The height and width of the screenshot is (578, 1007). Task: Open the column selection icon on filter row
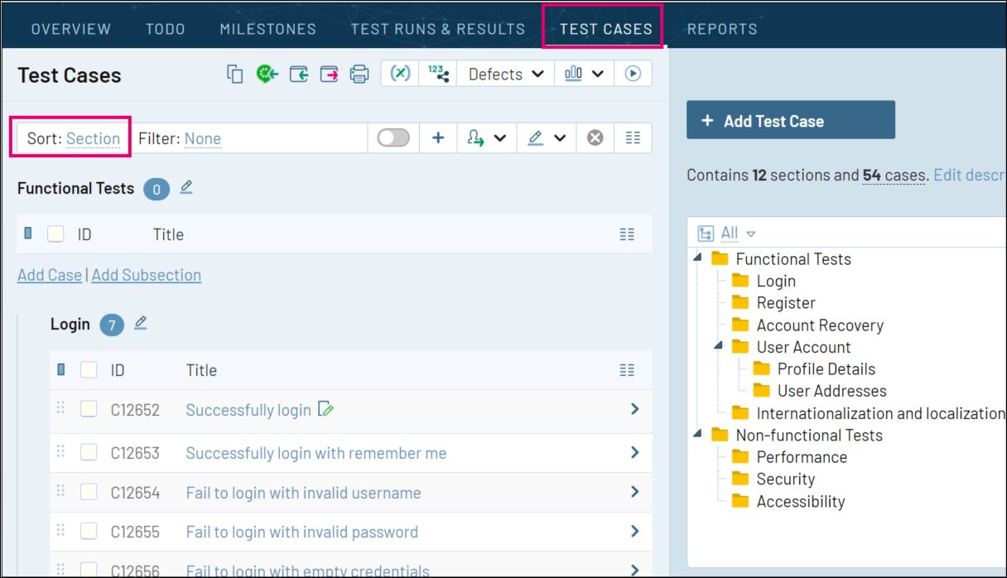[x=633, y=137]
